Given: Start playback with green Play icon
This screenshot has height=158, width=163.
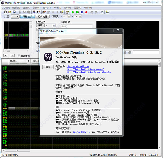Looking at the screenshot, I should (x=73, y=12).
